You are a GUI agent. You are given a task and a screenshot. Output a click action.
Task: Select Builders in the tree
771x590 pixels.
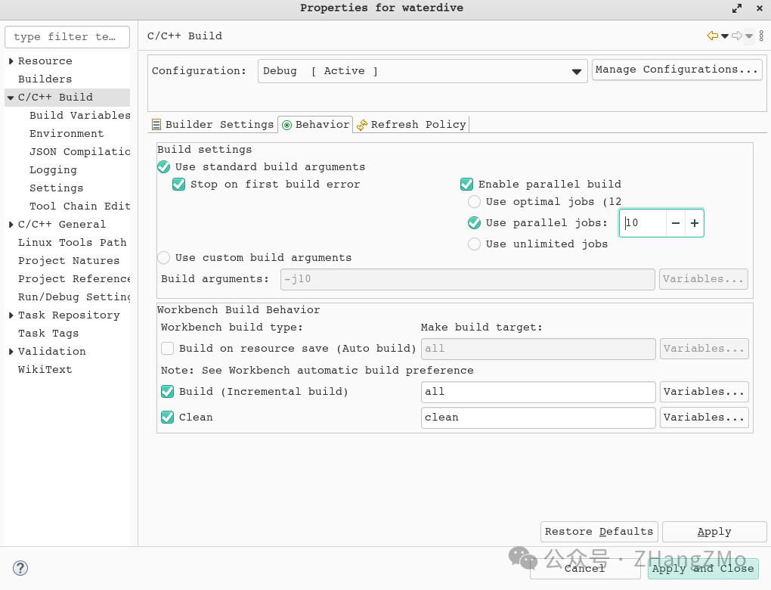(x=45, y=79)
